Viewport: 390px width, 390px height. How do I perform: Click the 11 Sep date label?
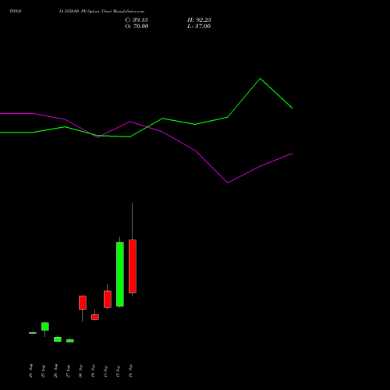tap(105, 370)
